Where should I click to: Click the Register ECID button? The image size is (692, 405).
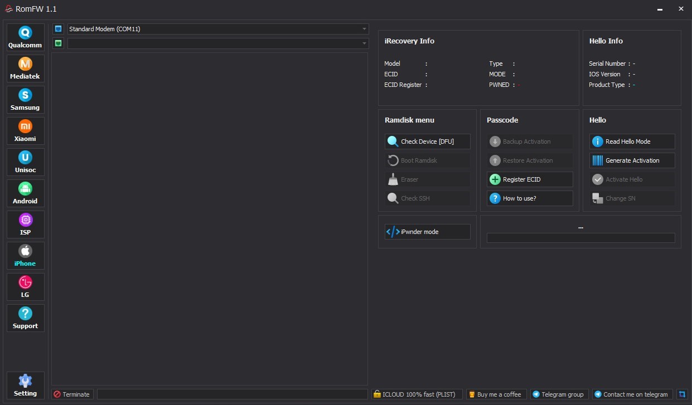click(530, 179)
